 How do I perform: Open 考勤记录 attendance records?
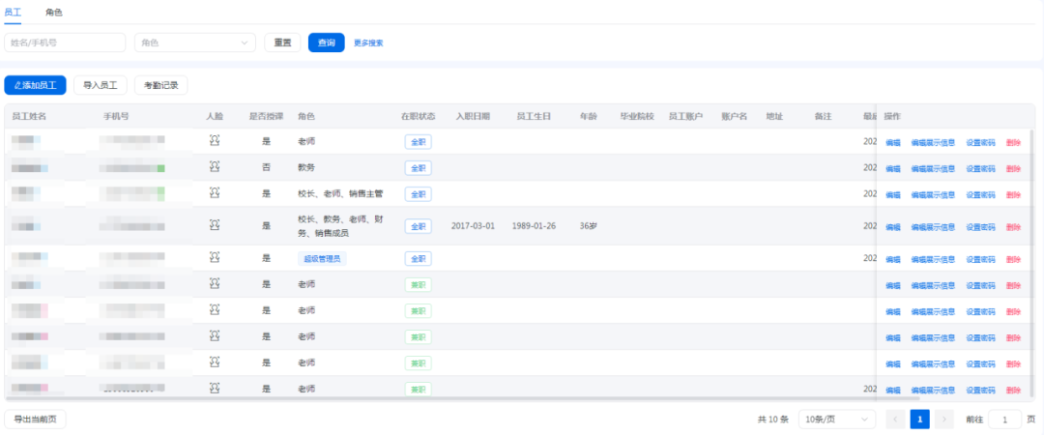pos(160,85)
